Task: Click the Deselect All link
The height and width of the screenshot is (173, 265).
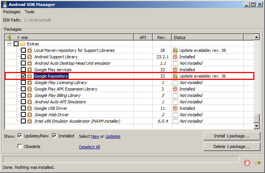Action: 89,147
